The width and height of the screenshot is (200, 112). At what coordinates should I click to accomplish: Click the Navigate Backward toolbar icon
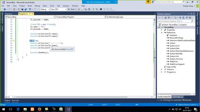tap(5, 9)
